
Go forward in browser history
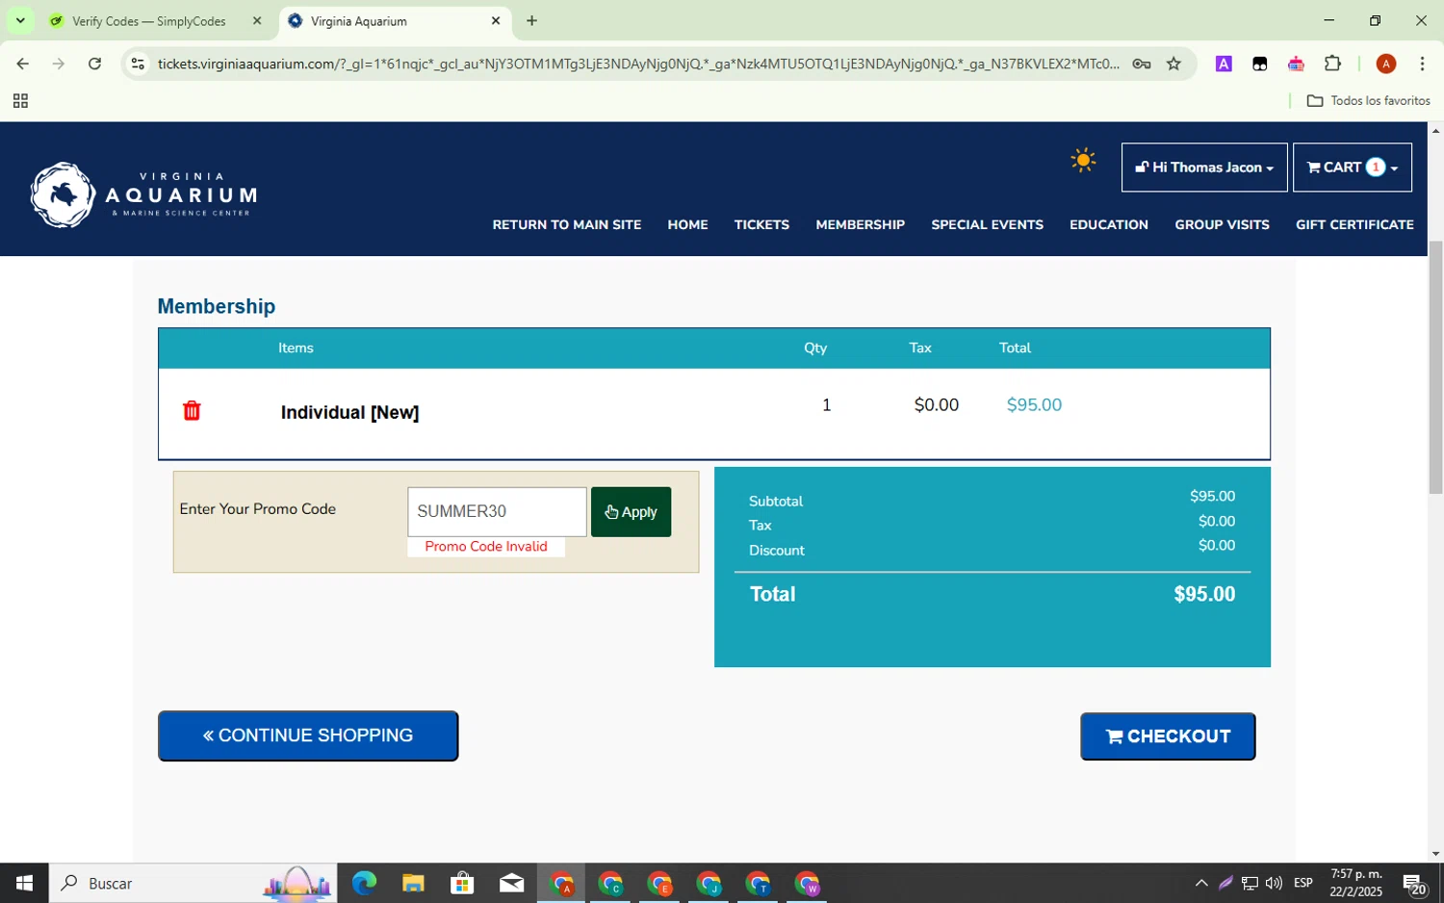pos(59,64)
